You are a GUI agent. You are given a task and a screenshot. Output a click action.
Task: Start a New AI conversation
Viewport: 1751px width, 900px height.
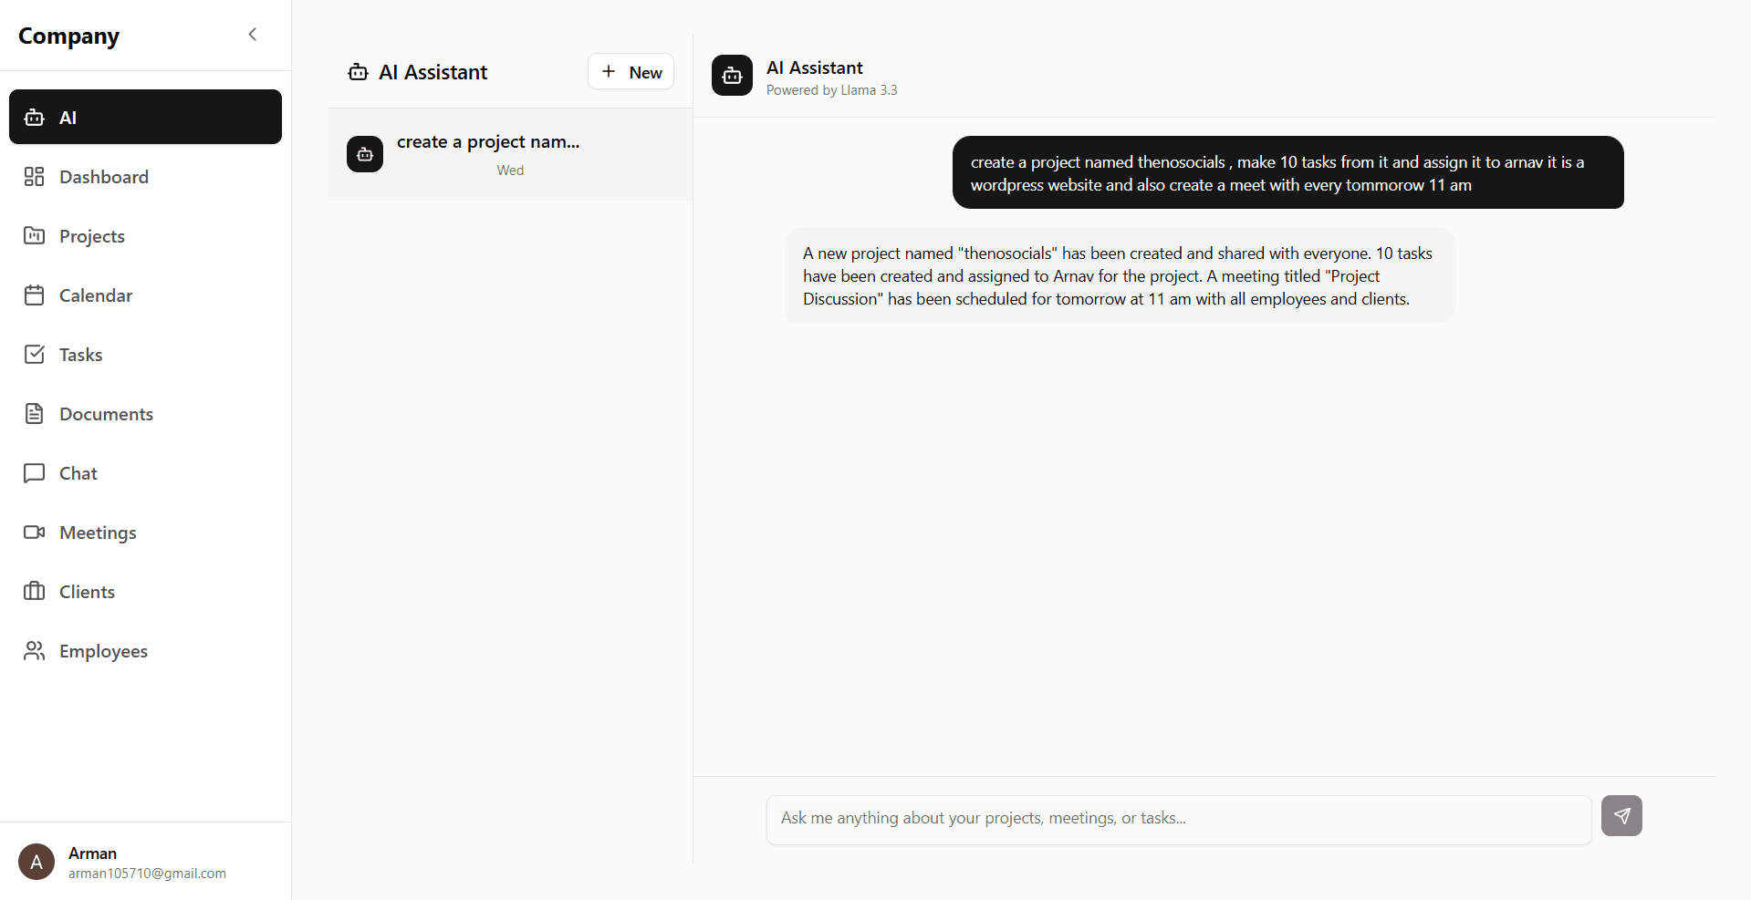(631, 71)
